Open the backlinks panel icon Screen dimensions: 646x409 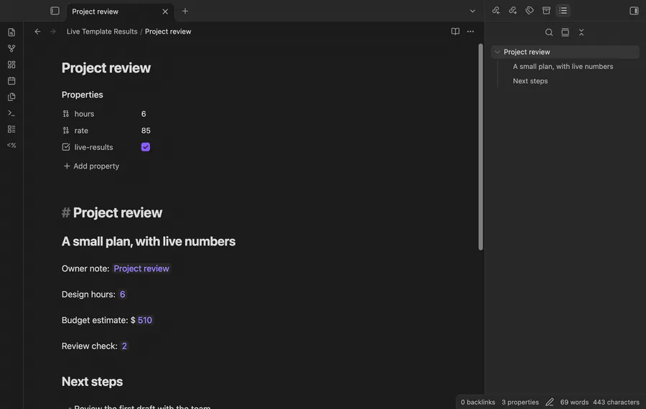point(496,11)
